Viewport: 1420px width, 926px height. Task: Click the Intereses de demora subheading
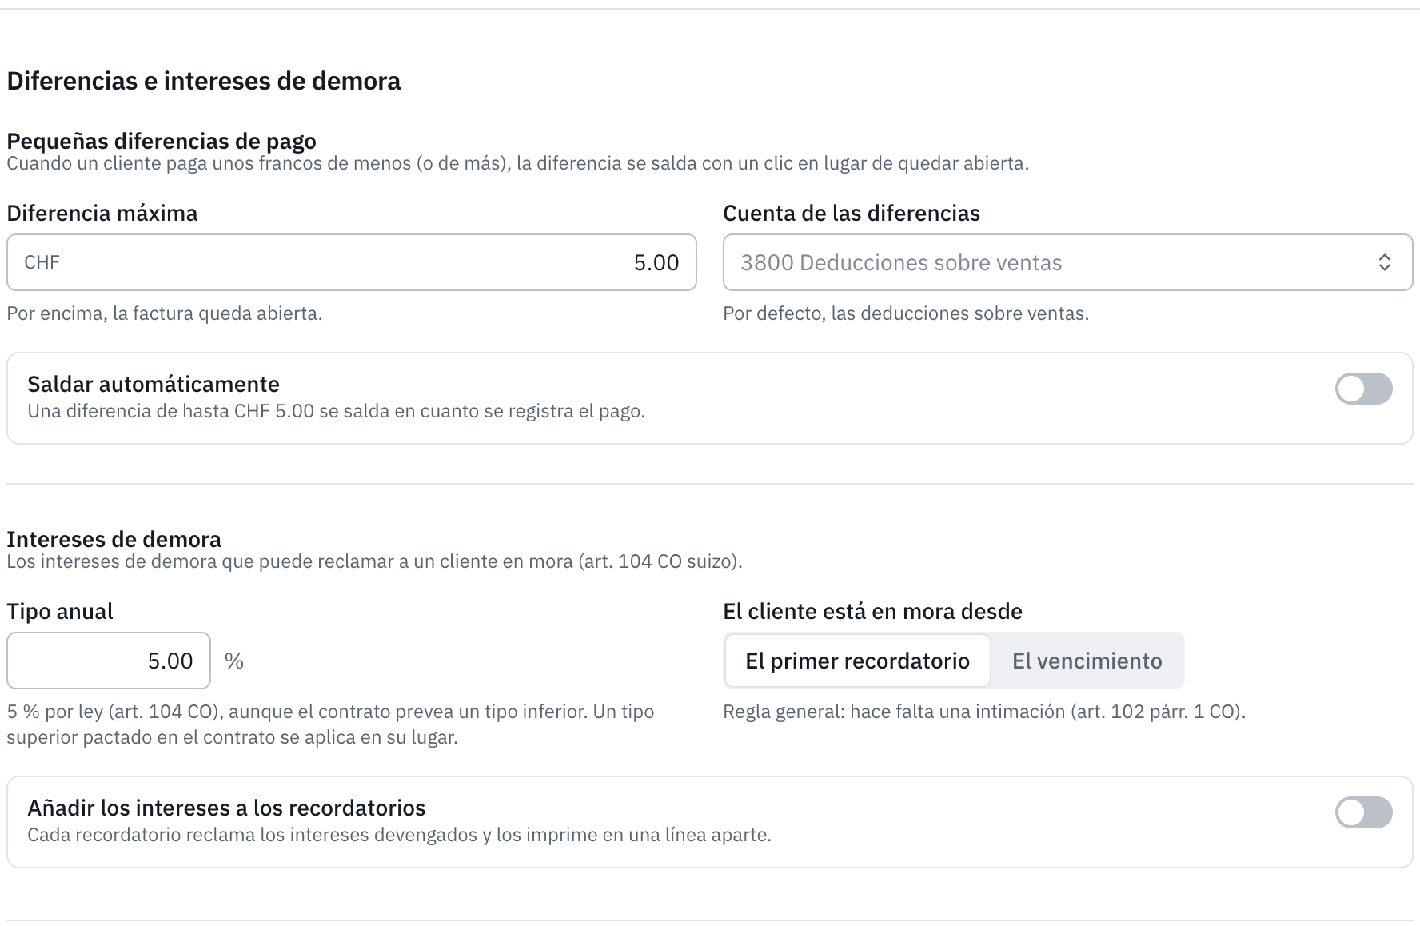114,539
